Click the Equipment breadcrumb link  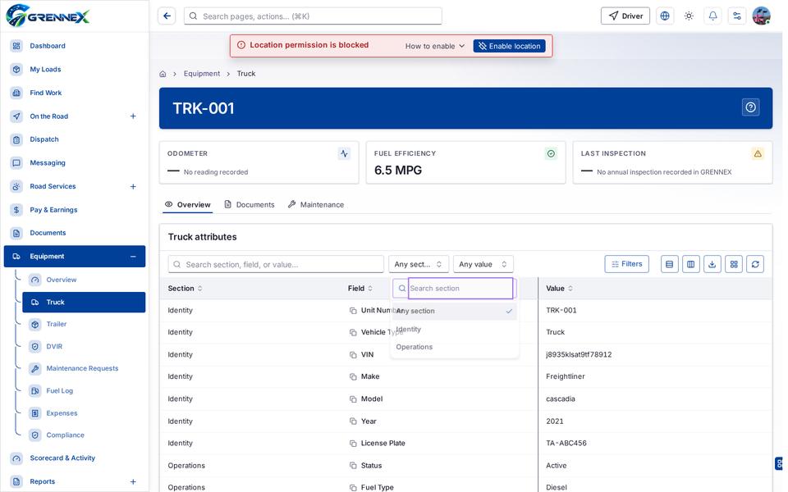click(x=202, y=74)
